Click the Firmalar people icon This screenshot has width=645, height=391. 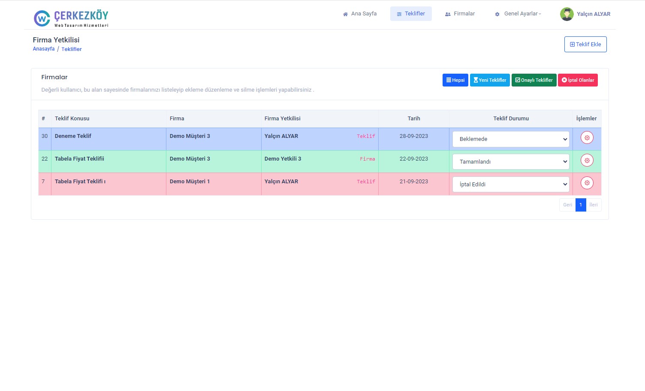tap(448, 14)
